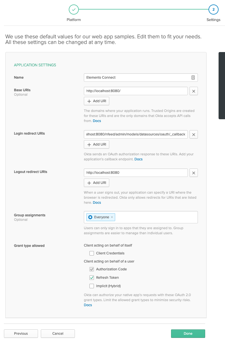The width and height of the screenshot is (225, 342).
Task: Go back with the Previous button
Action: [21, 334]
